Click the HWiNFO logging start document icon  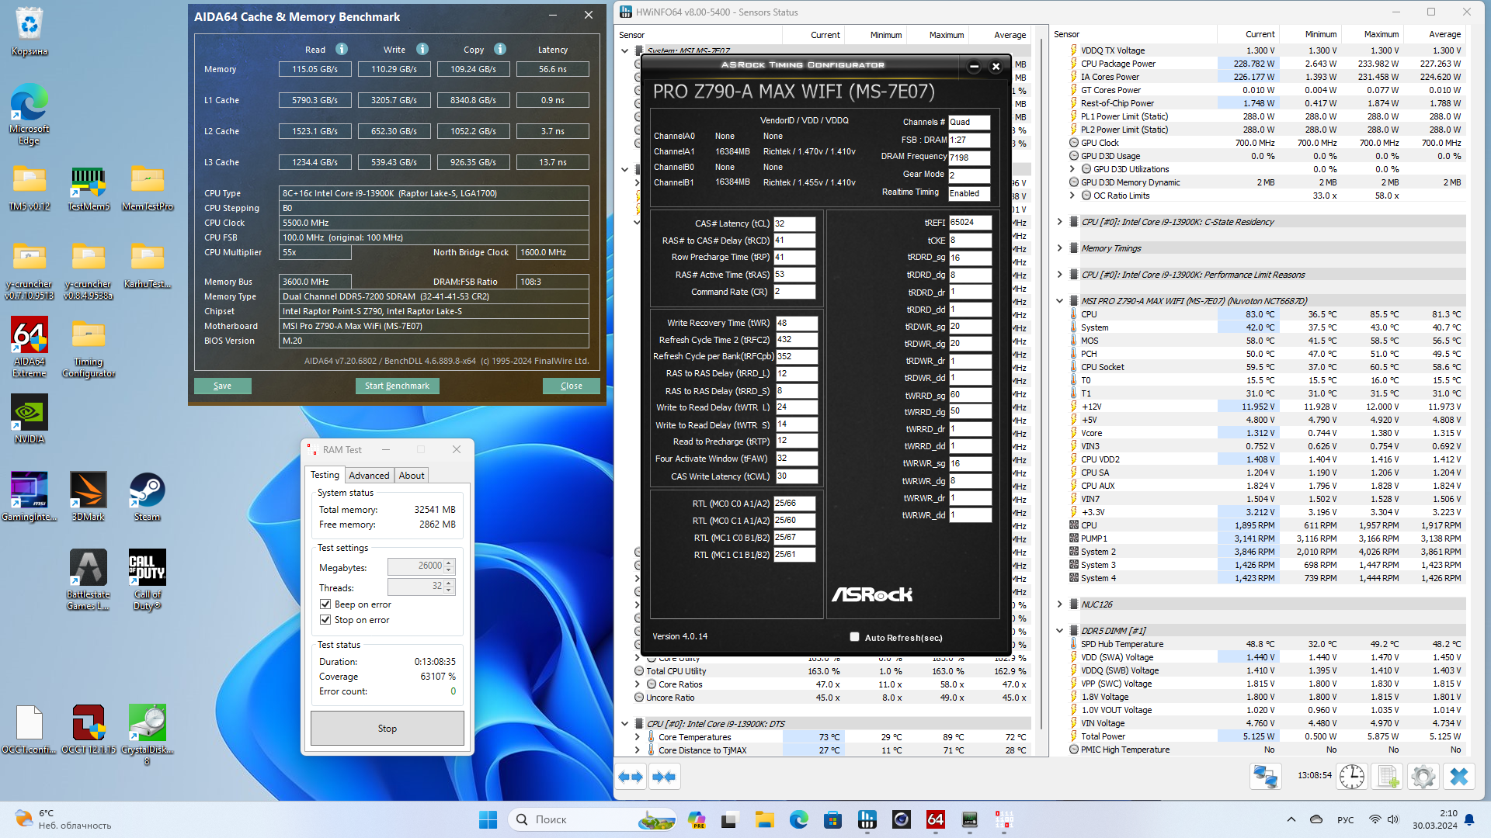(x=1388, y=776)
